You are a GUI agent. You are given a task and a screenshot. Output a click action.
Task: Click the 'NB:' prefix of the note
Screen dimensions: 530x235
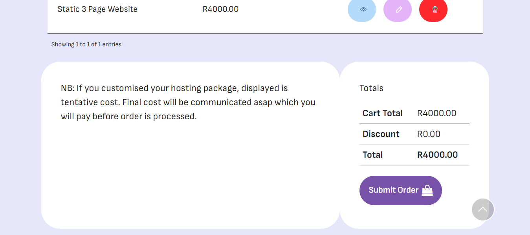68,88
